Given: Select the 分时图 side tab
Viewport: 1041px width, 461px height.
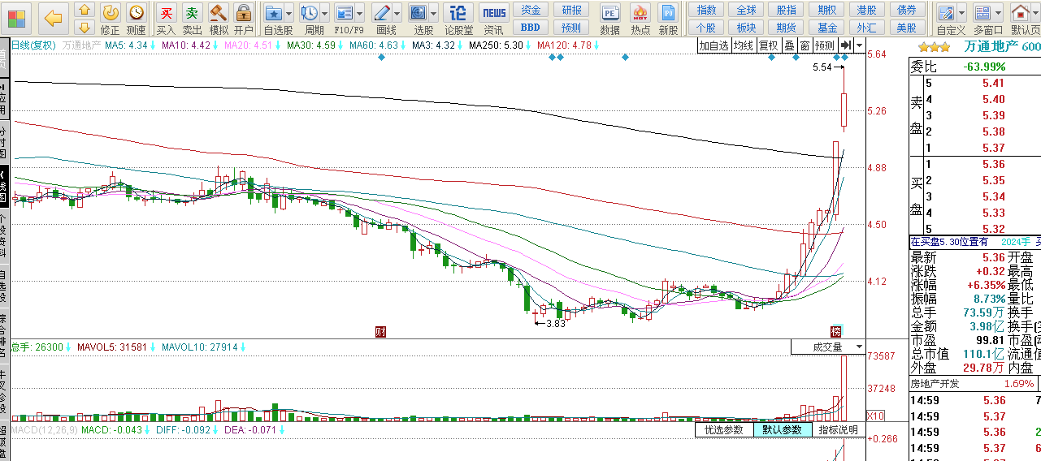Looking at the screenshot, I should [x=3, y=143].
